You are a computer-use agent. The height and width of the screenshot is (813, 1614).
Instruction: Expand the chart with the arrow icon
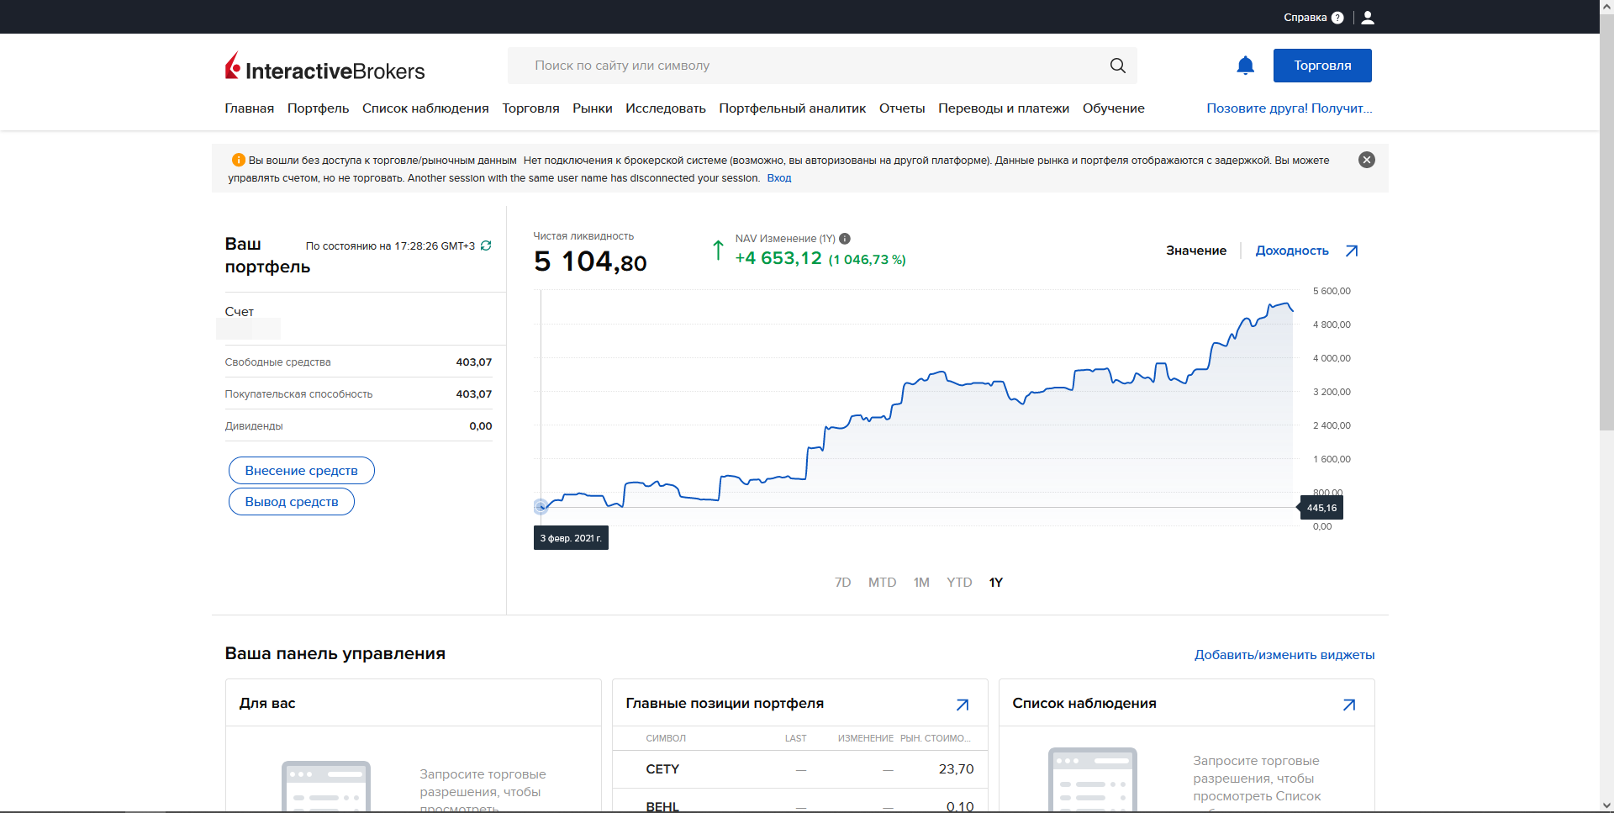[x=1352, y=251]
